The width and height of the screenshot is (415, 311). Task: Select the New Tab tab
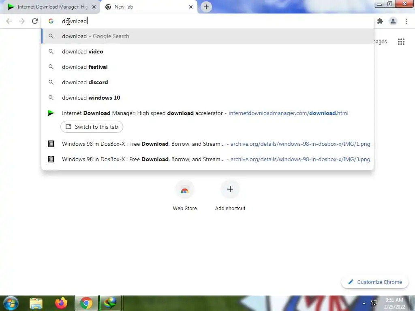click(x=149, y=7)
